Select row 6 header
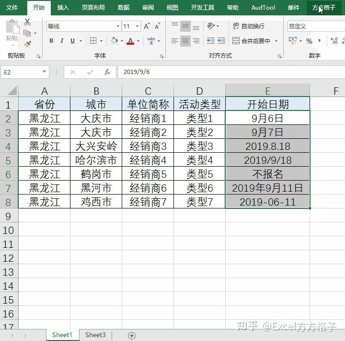The height and width of the screenshot is (341, 345). pos(8,174)
